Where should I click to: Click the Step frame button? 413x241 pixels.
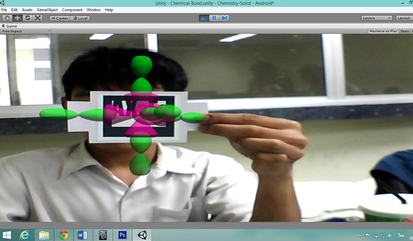(224, 18)
